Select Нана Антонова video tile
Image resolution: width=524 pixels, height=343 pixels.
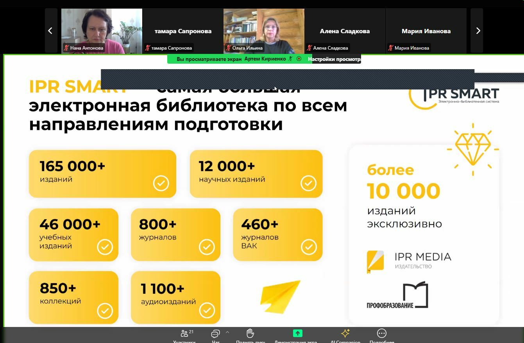102,30
